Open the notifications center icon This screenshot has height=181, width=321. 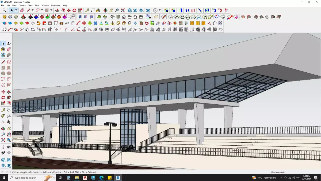[x=316, y=178]
